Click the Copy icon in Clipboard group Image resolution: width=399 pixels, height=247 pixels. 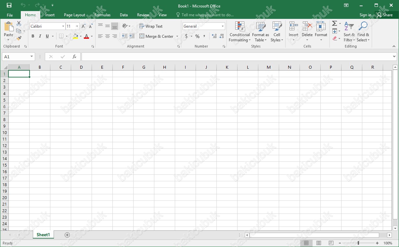coord(18,31)
